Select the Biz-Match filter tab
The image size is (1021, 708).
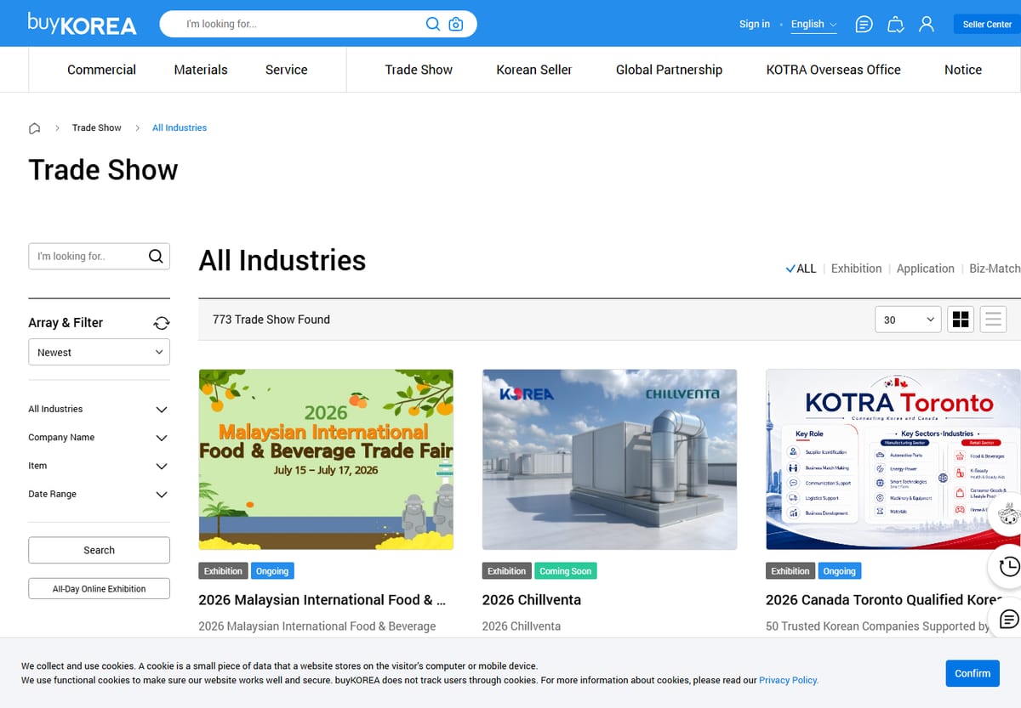995,269
